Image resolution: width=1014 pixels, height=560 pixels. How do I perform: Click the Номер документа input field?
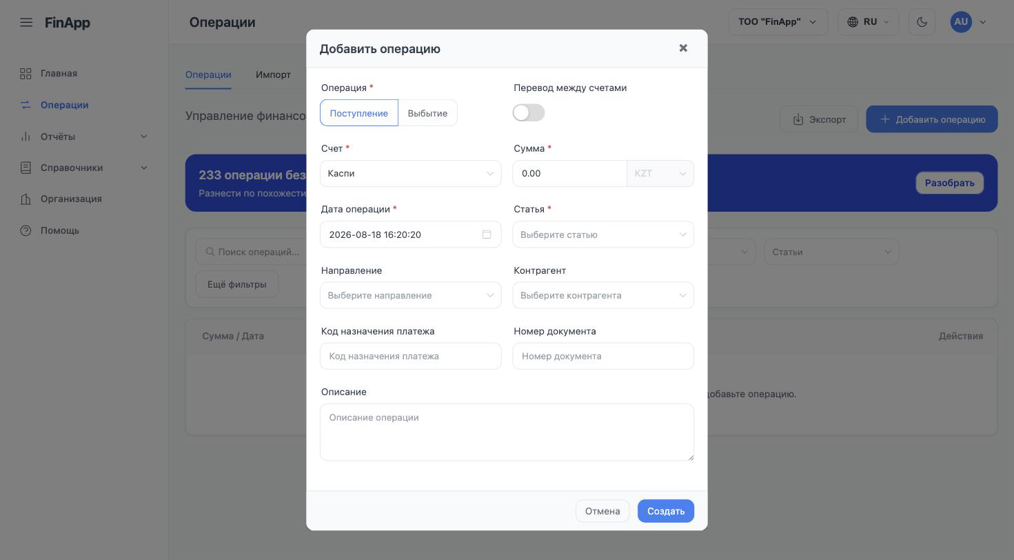603,357
